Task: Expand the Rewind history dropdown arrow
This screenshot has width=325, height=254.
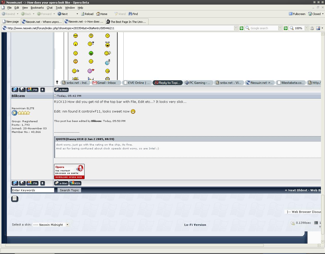Action: tap(18, 14)
